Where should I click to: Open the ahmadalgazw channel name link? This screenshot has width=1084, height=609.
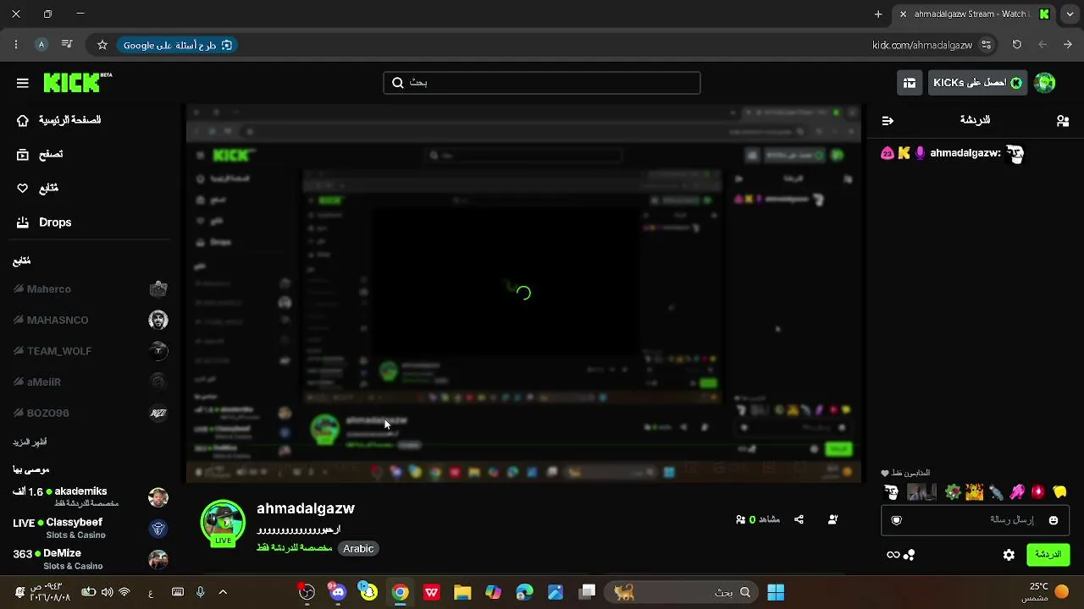[306, 508]
